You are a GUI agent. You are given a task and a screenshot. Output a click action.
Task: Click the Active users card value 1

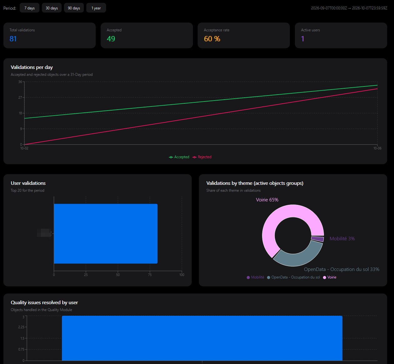click(x=303, y=39)
